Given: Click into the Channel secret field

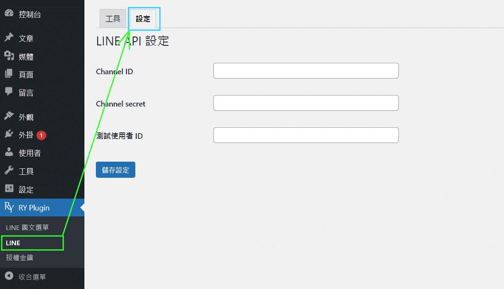Looking at the screenshot, I should [x=306, y=103].
